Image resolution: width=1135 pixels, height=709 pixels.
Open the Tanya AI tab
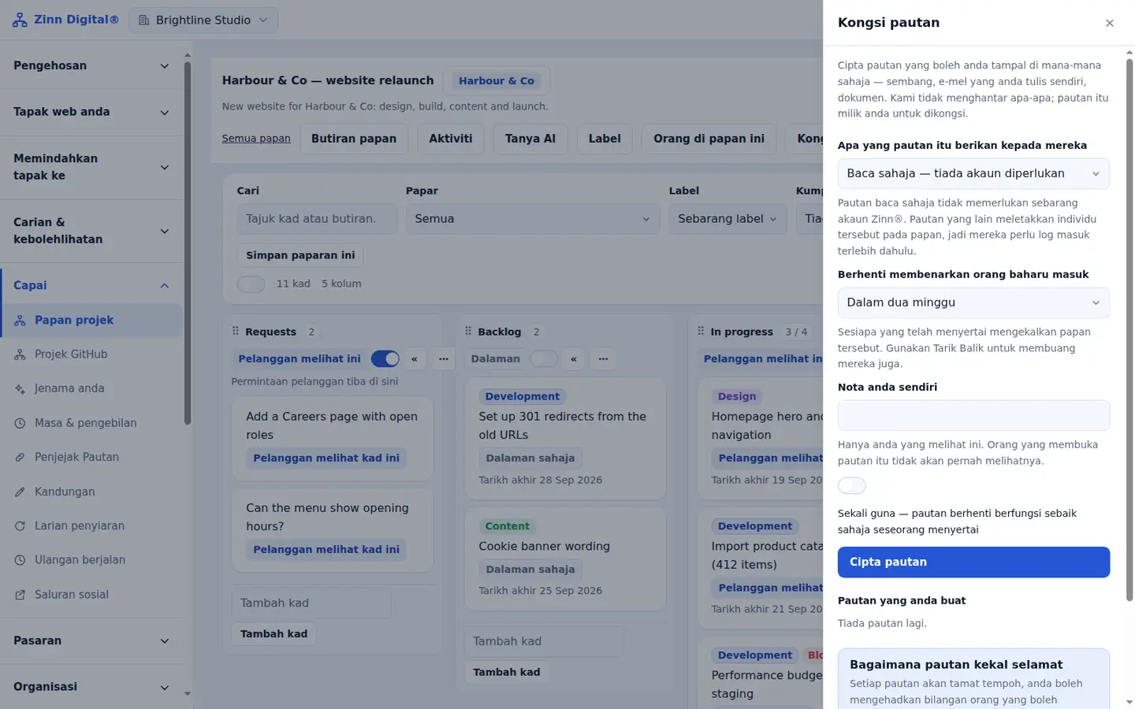(530, 139)
